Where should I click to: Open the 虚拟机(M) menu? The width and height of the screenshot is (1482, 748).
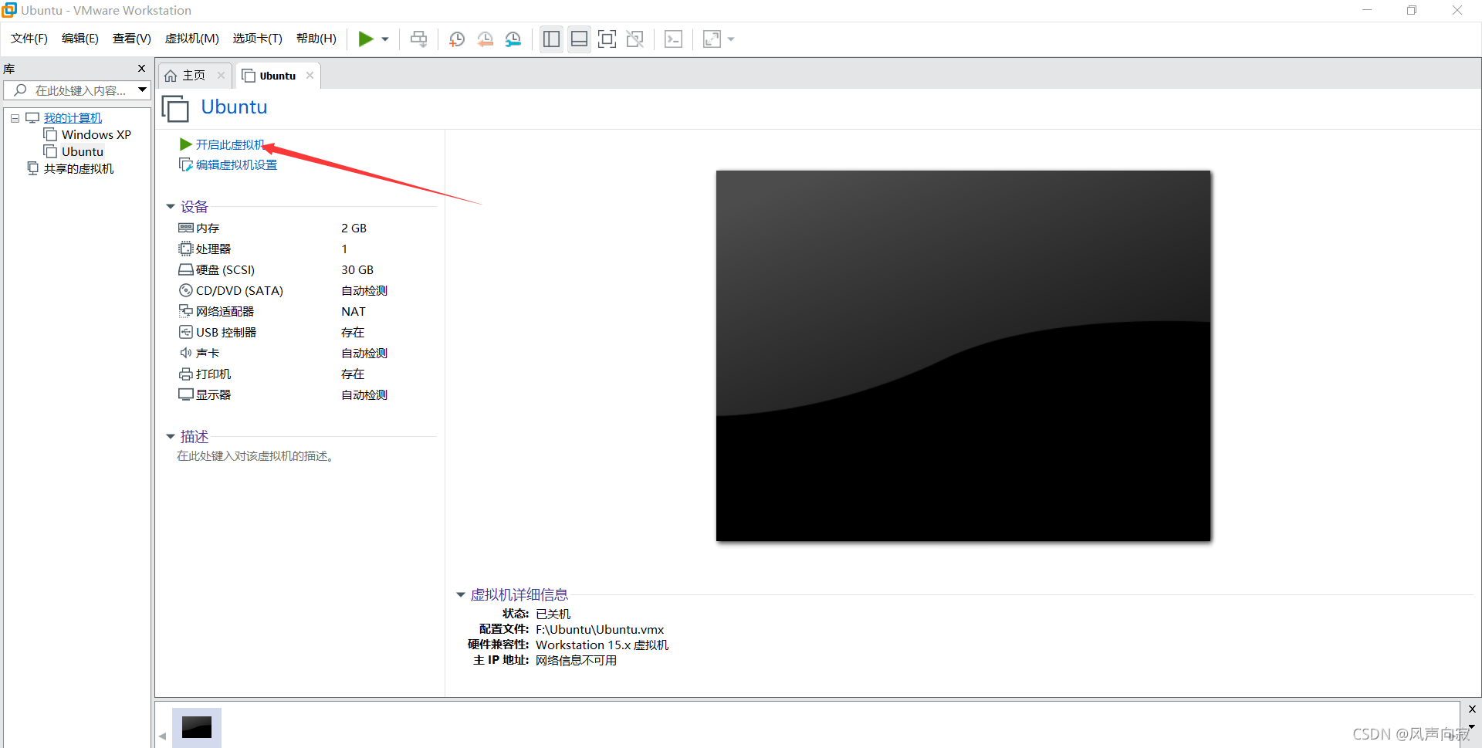pos(192,39)
